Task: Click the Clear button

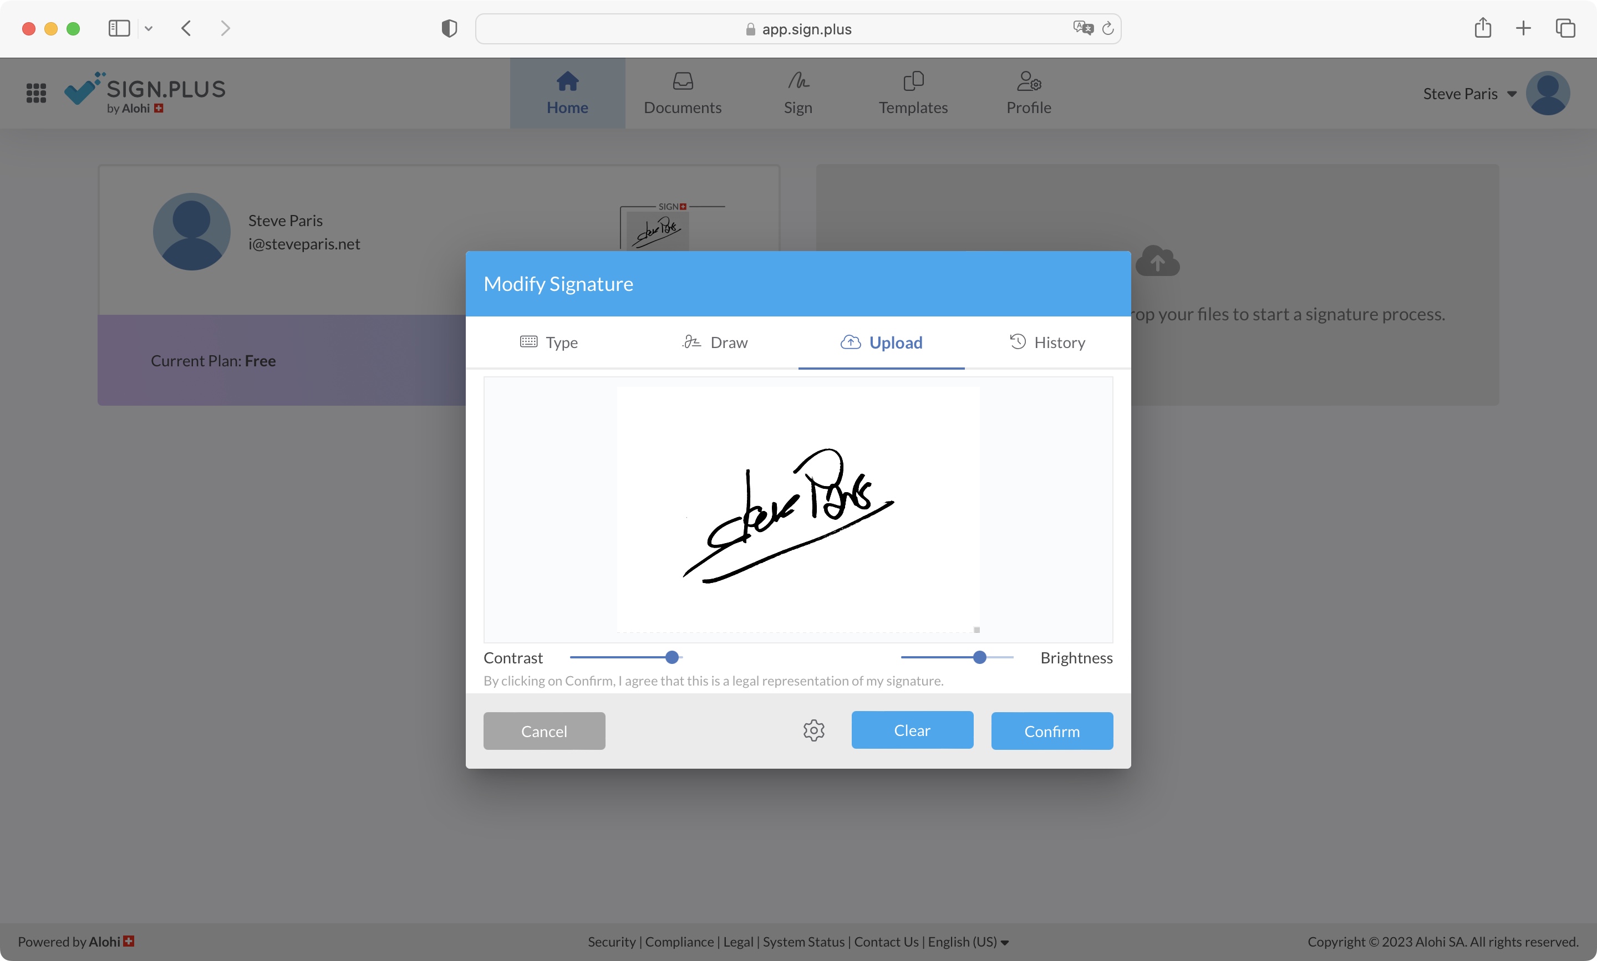Action: coord(913,729)
